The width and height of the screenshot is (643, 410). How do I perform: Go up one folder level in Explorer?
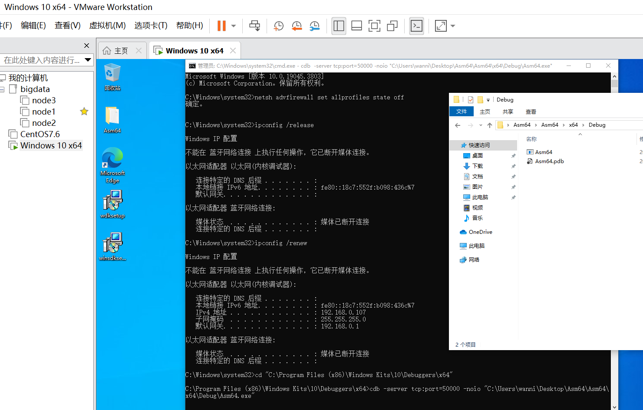coord(490,125)
